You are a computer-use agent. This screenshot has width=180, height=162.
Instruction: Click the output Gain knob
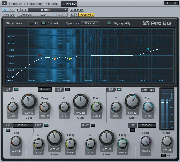click(167, 141)
